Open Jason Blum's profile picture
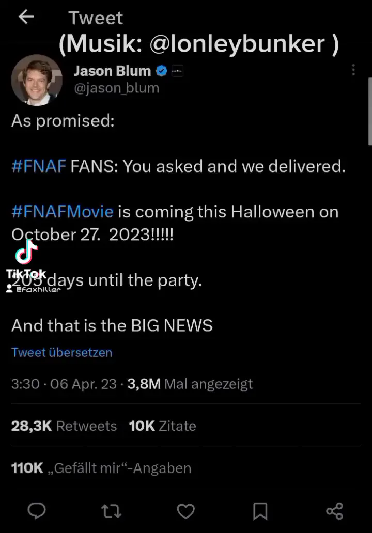 click(x=37, y=80)
